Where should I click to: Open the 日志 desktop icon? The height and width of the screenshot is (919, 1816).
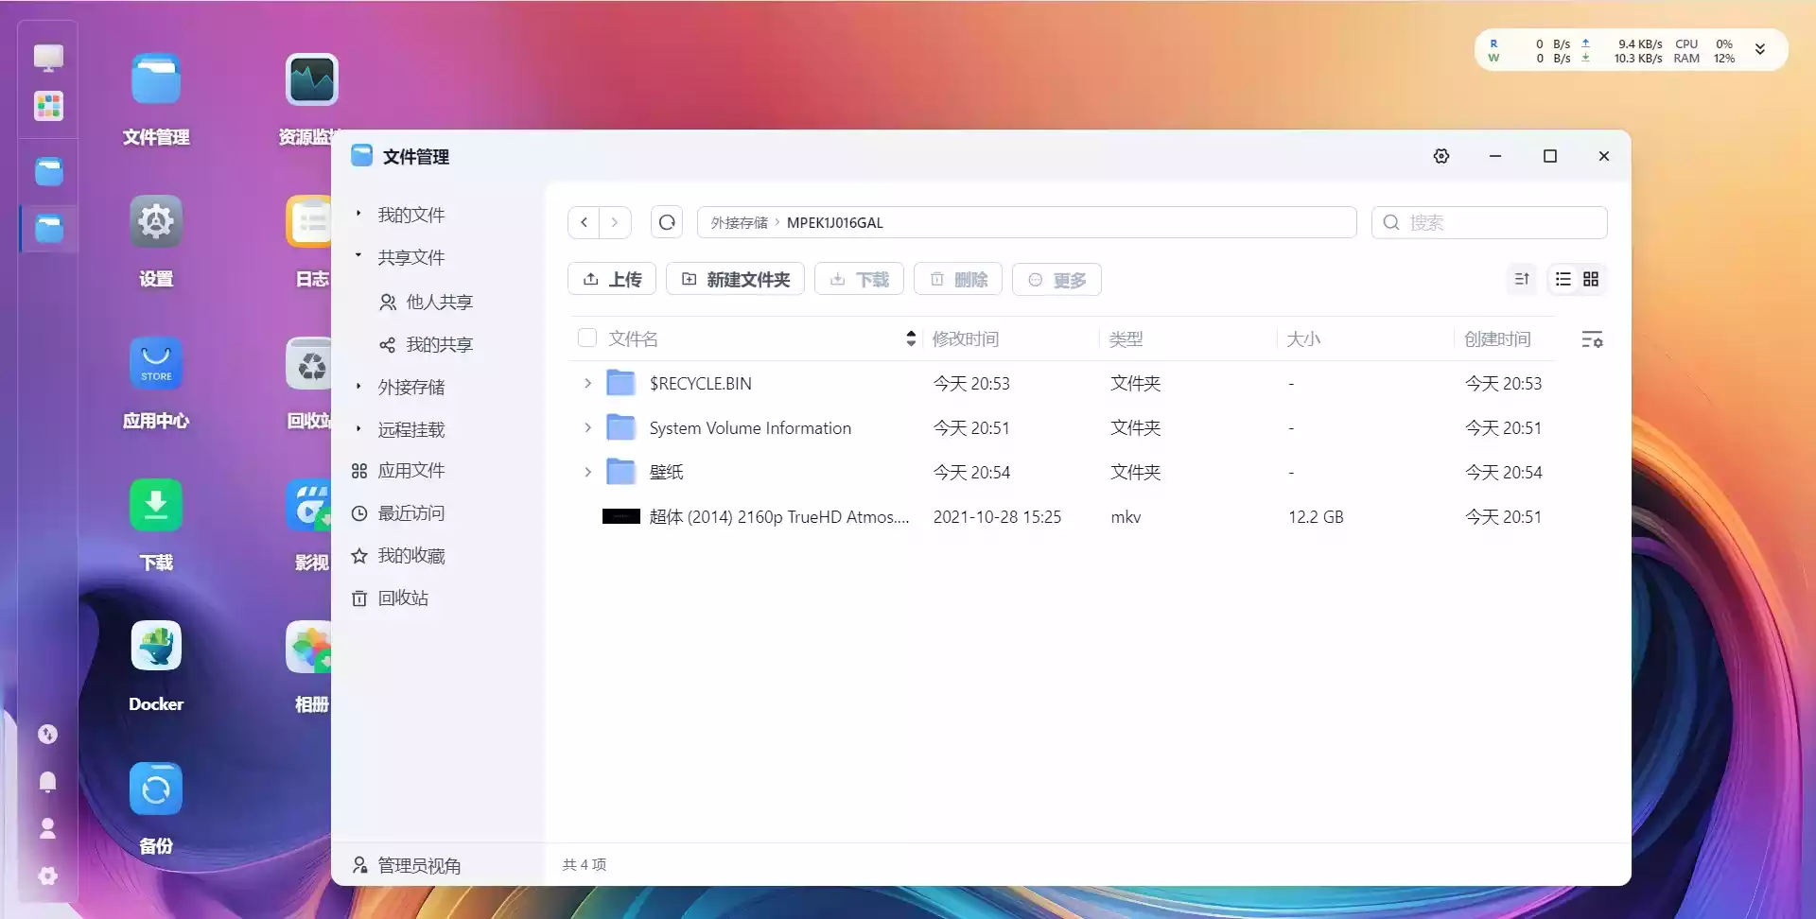click(x=309, y=223)
